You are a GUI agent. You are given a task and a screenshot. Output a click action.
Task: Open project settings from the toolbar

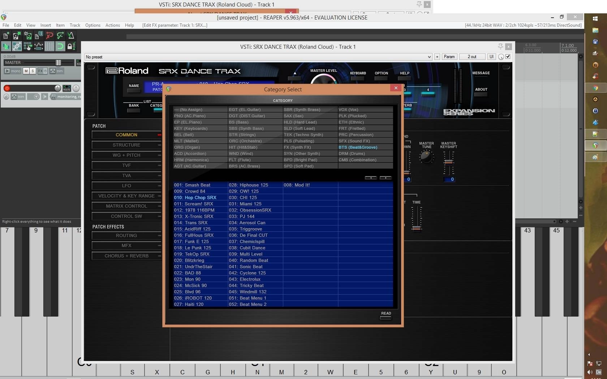point(38,35)
